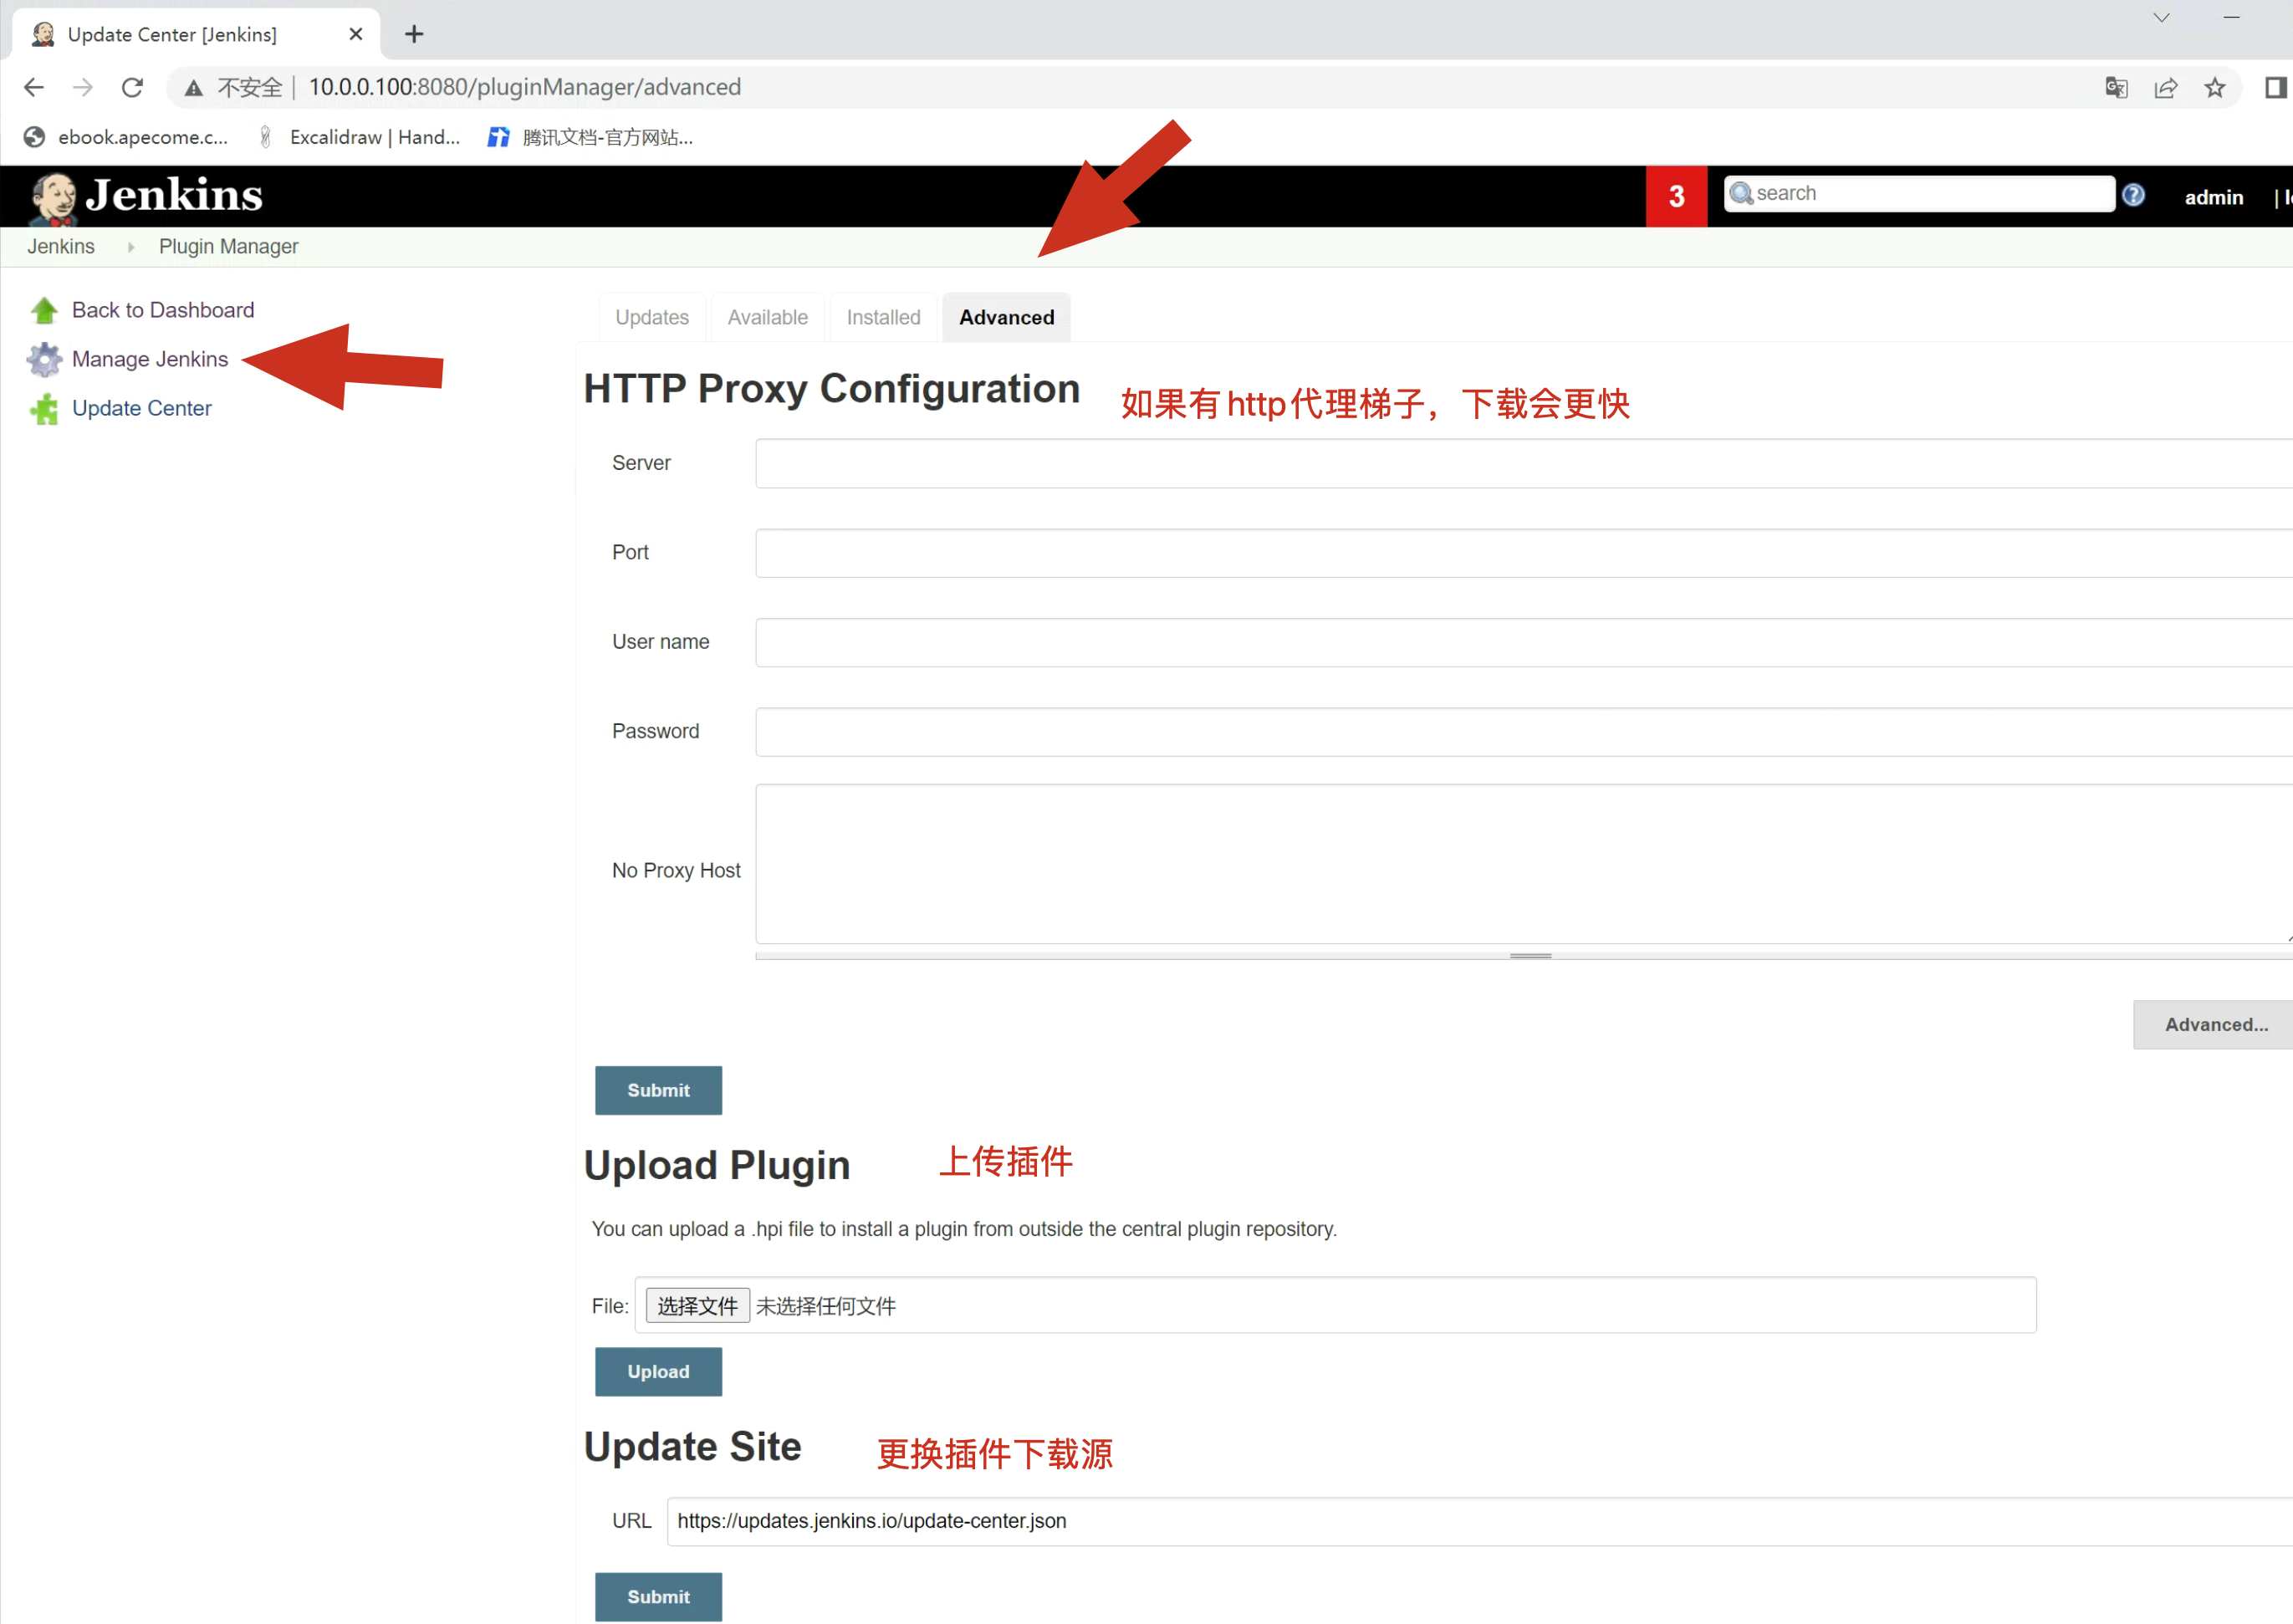This screenshot has width=2293, height=1624.
Task: Click the translate page icon
Action: (x=2116, y=88)
